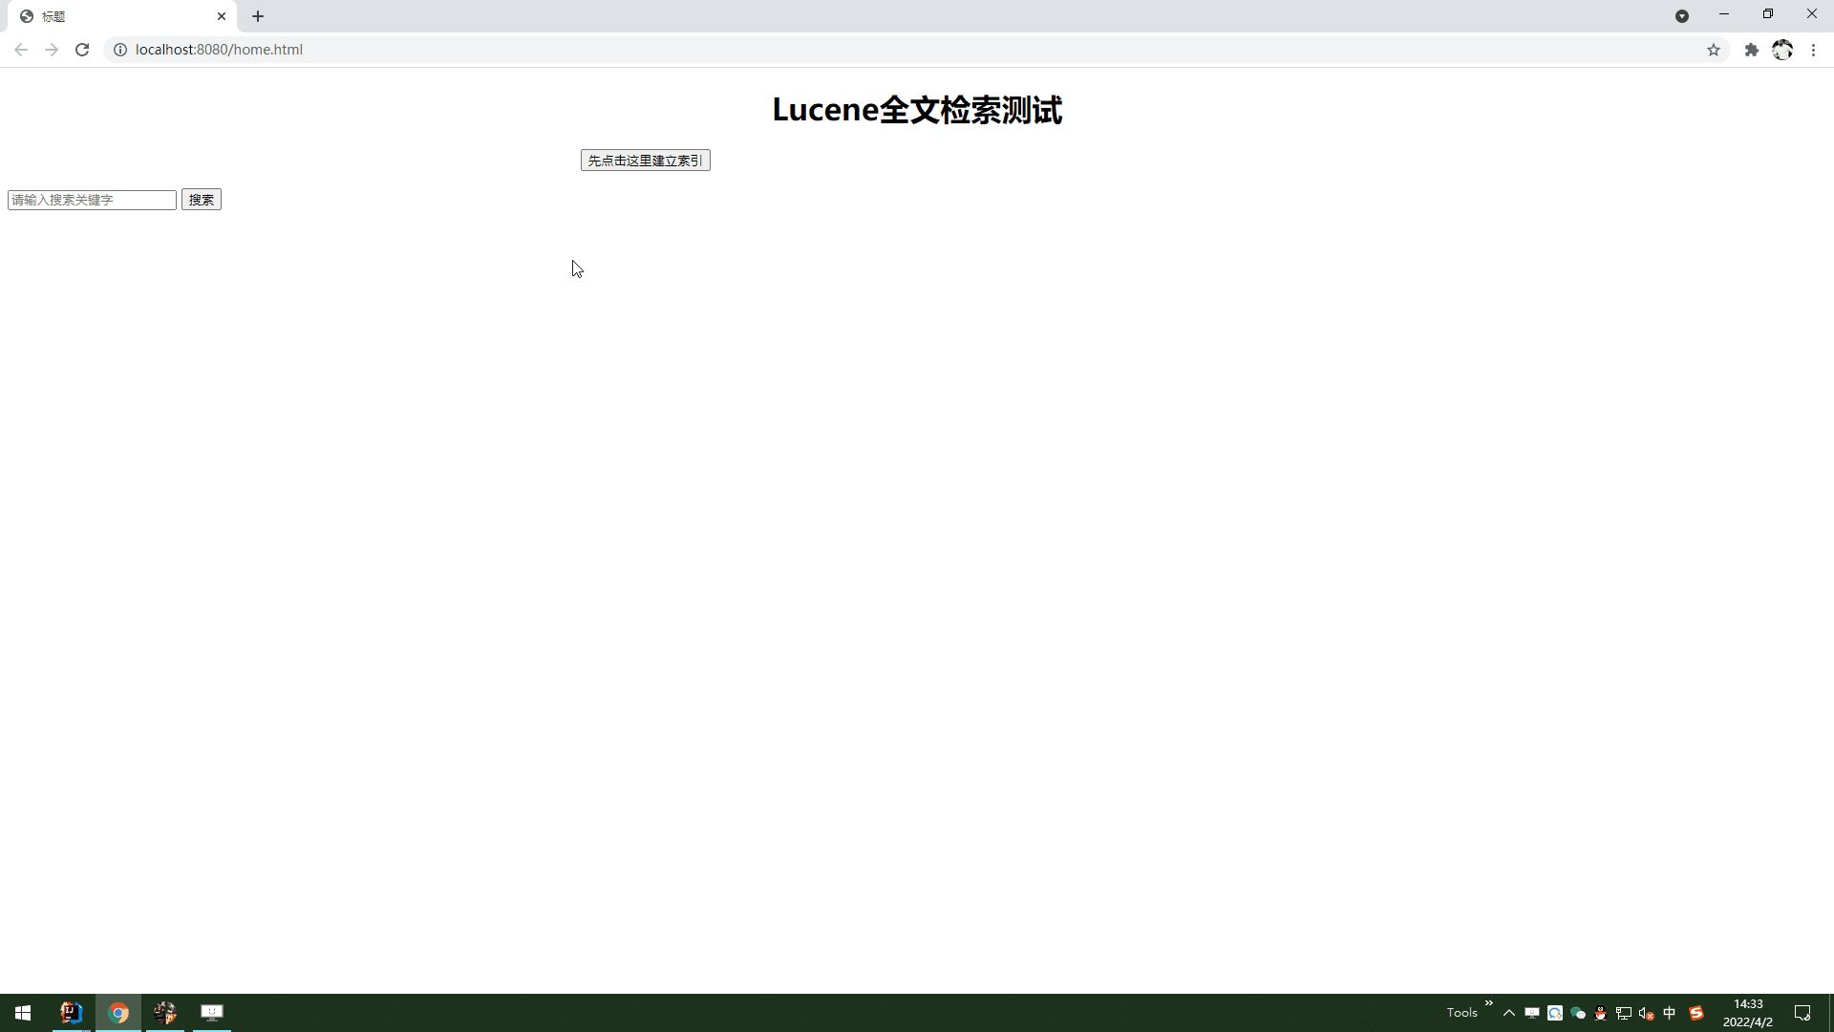
Task: Focus the search keyword input field
Action: click(x=92, y=200)
